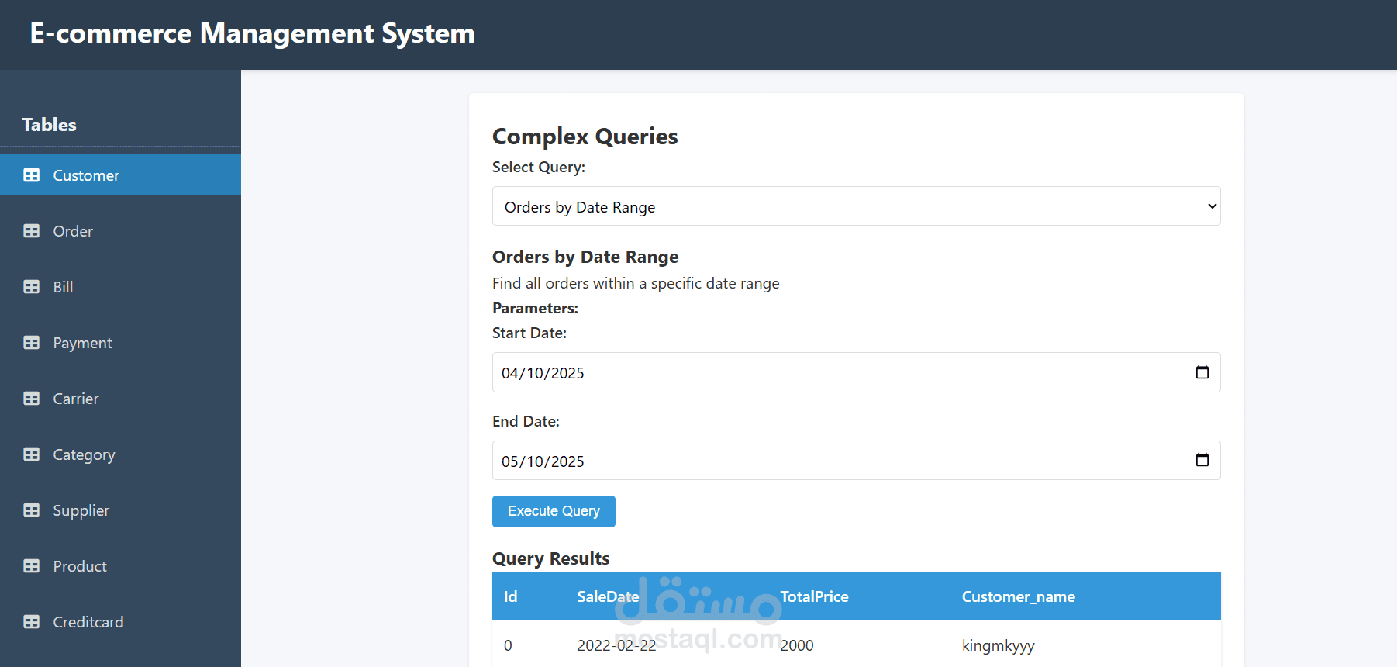The height and width of the screenshot is (667, 1397).
Task: Click the table icon beside Customer
Action: tap(32, 175)
